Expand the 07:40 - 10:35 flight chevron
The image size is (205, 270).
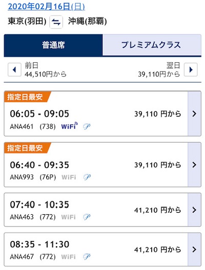coord(194,210)
